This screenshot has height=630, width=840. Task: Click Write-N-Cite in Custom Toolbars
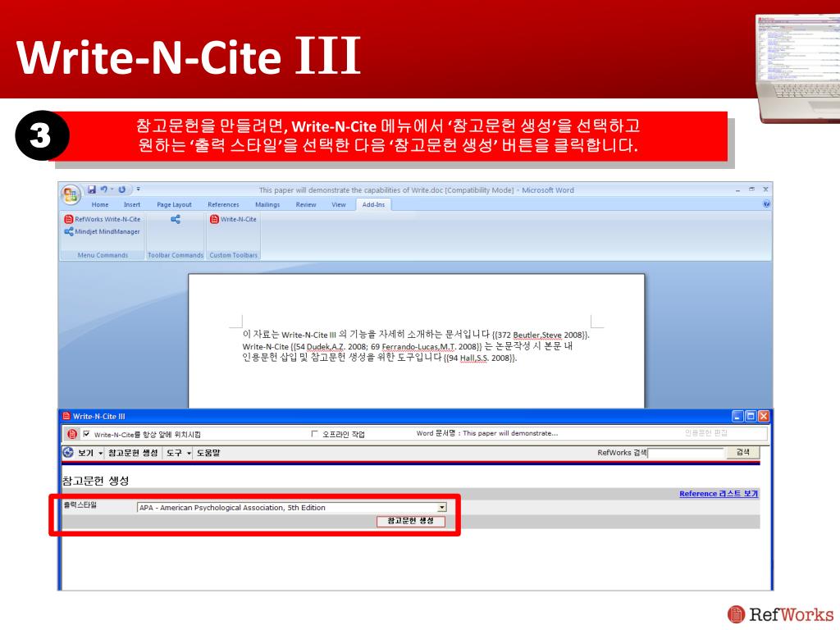click(x=234, y=219)
